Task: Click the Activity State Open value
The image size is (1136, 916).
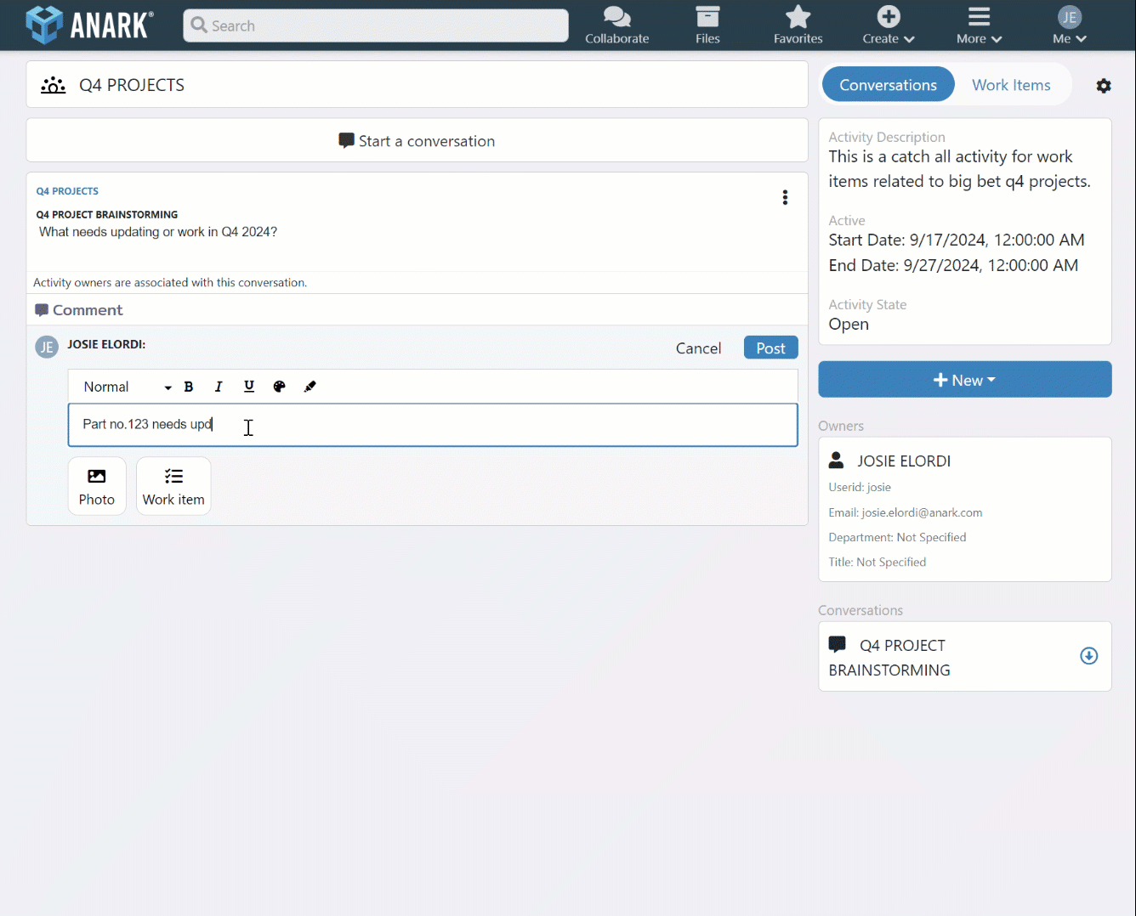Action: pos(849,325)
